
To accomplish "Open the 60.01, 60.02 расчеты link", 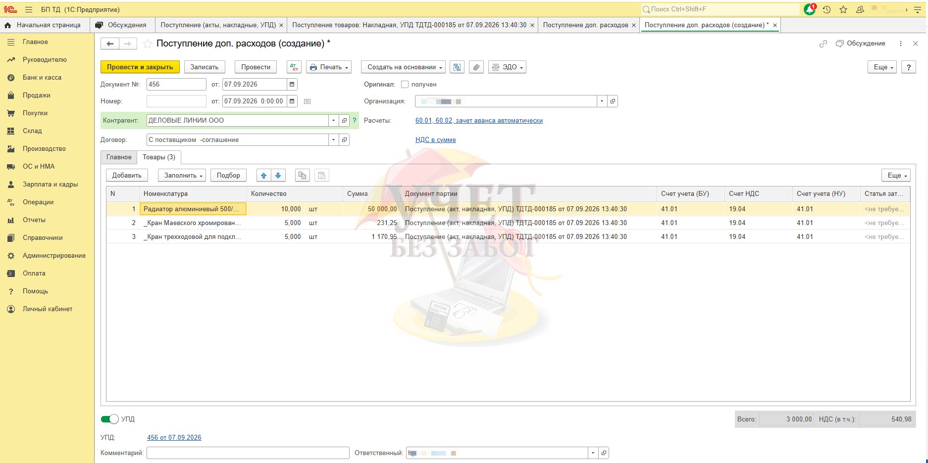I will point(479,121).
